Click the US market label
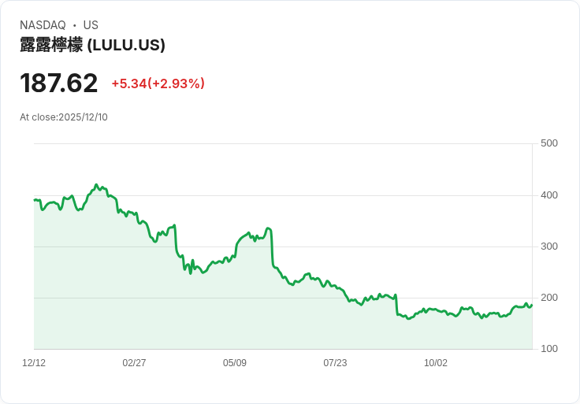Screen dimensions: 580x404 [91, 25]
